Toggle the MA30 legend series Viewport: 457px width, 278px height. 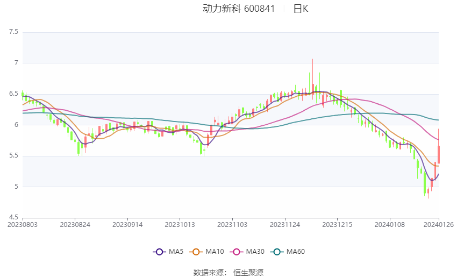[x=247, y=252]
